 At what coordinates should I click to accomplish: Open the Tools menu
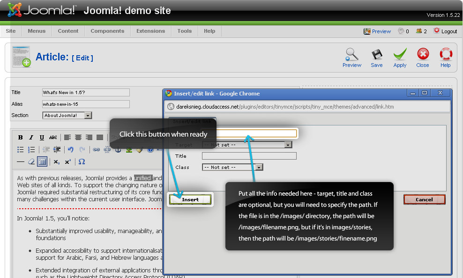(x=185, y=31)
